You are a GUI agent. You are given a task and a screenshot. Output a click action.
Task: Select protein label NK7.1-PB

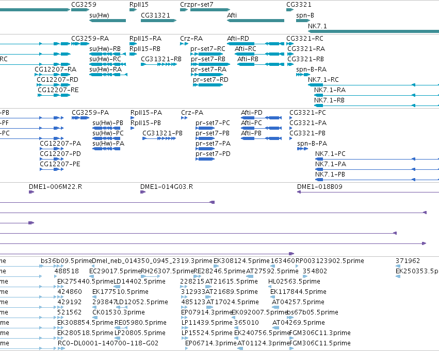coord(330,175)
